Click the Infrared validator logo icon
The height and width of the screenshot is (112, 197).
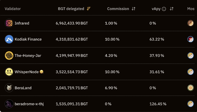(9, 23)
